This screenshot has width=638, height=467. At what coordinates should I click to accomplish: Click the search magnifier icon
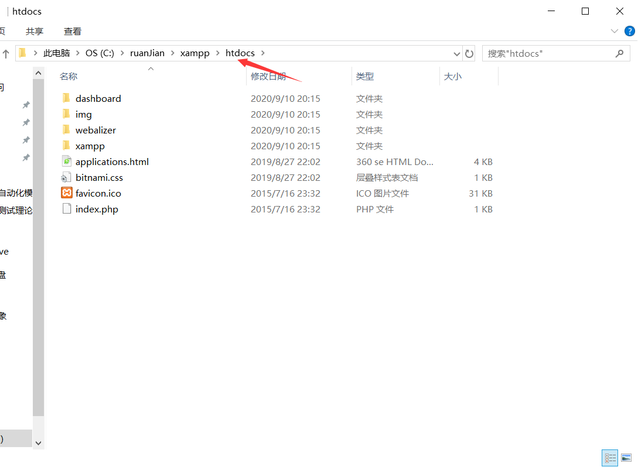(x=619, y=53)
